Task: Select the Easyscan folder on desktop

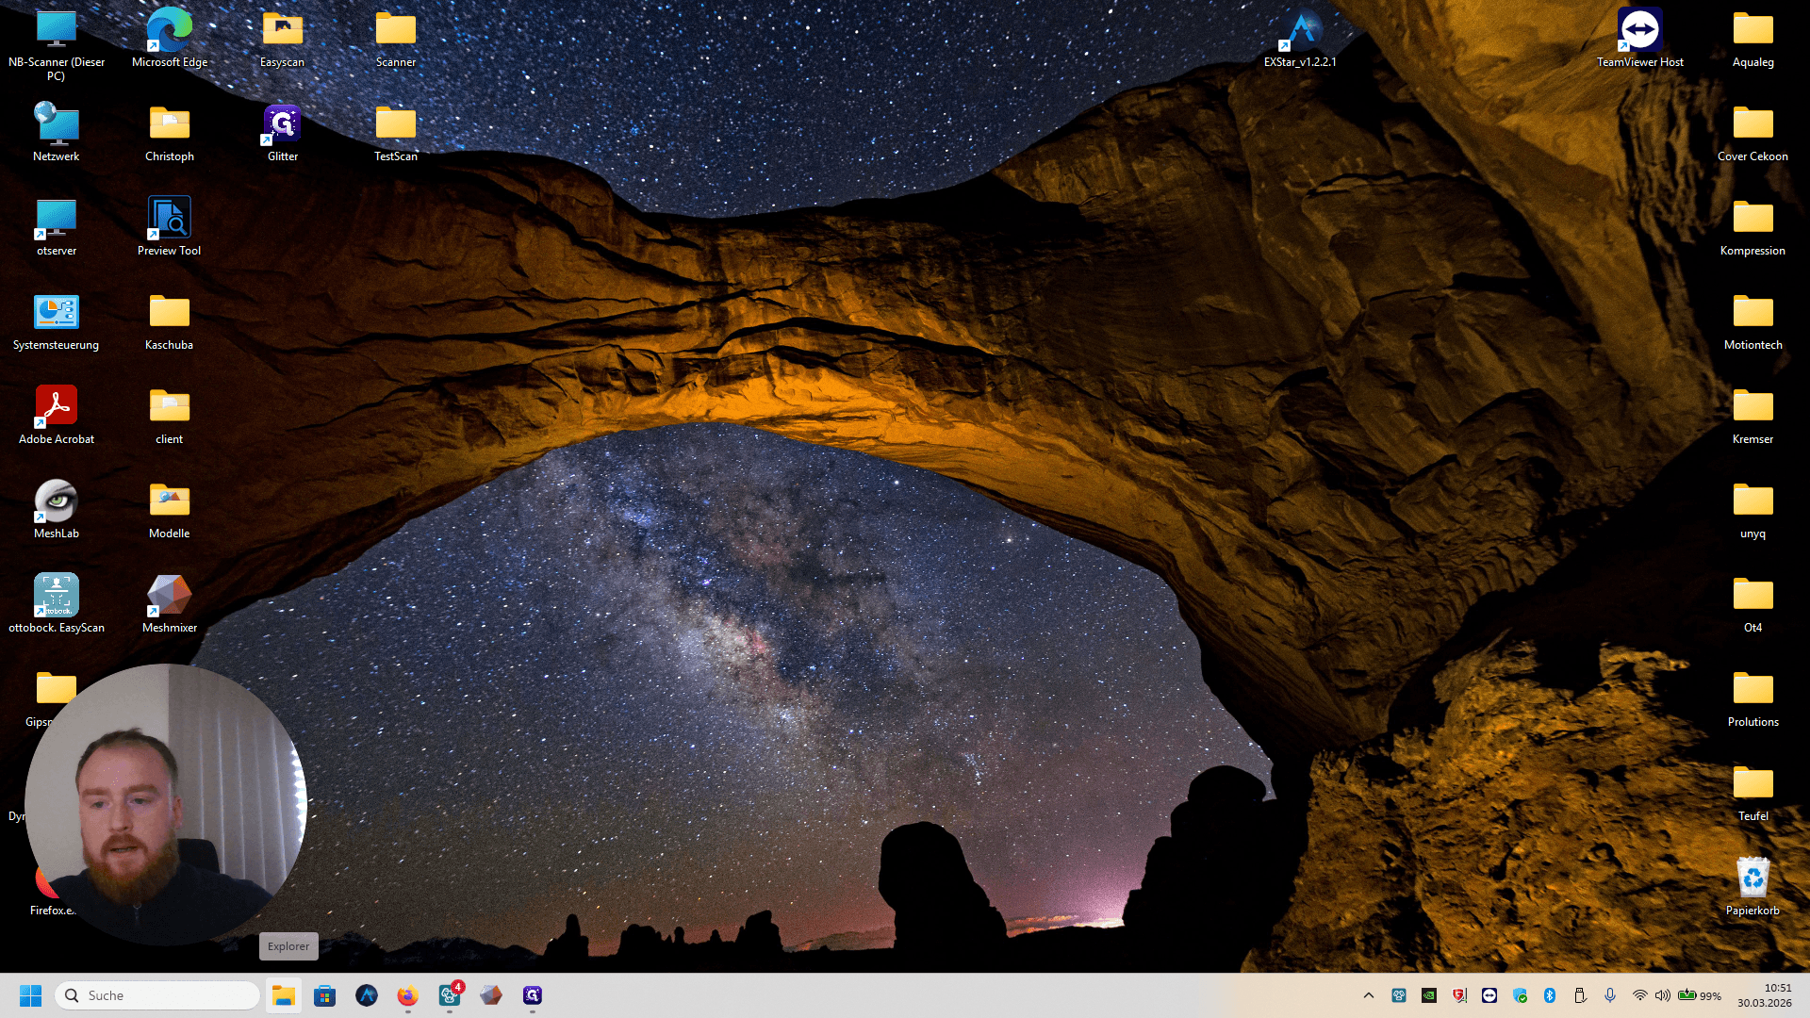Action: (283, 39)
